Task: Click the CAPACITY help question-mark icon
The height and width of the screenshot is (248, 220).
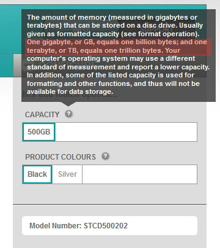Action: click(68, 114)
